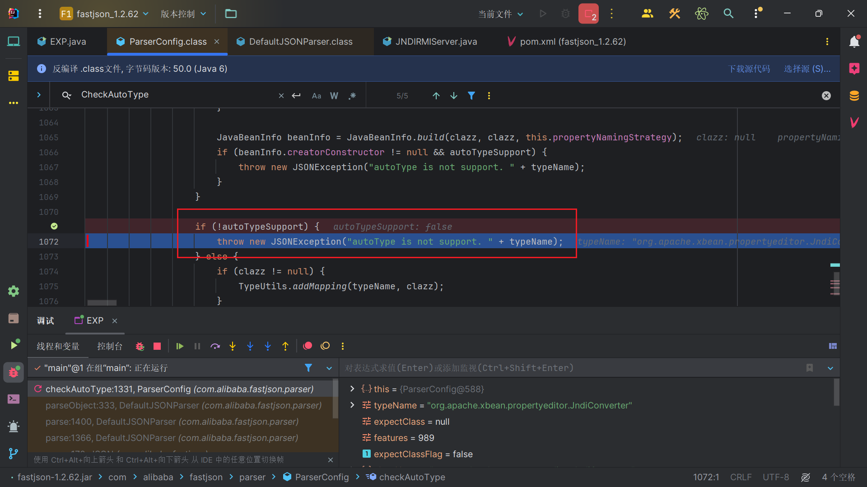Select Threads and Variables tab
Viewport: 867px width, 487px height.
pyautogui.click(x=58, y=346)
